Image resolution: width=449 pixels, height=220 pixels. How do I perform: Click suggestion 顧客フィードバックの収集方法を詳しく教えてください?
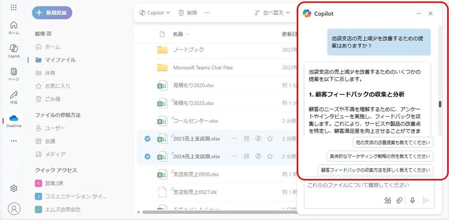coord(375,170)
